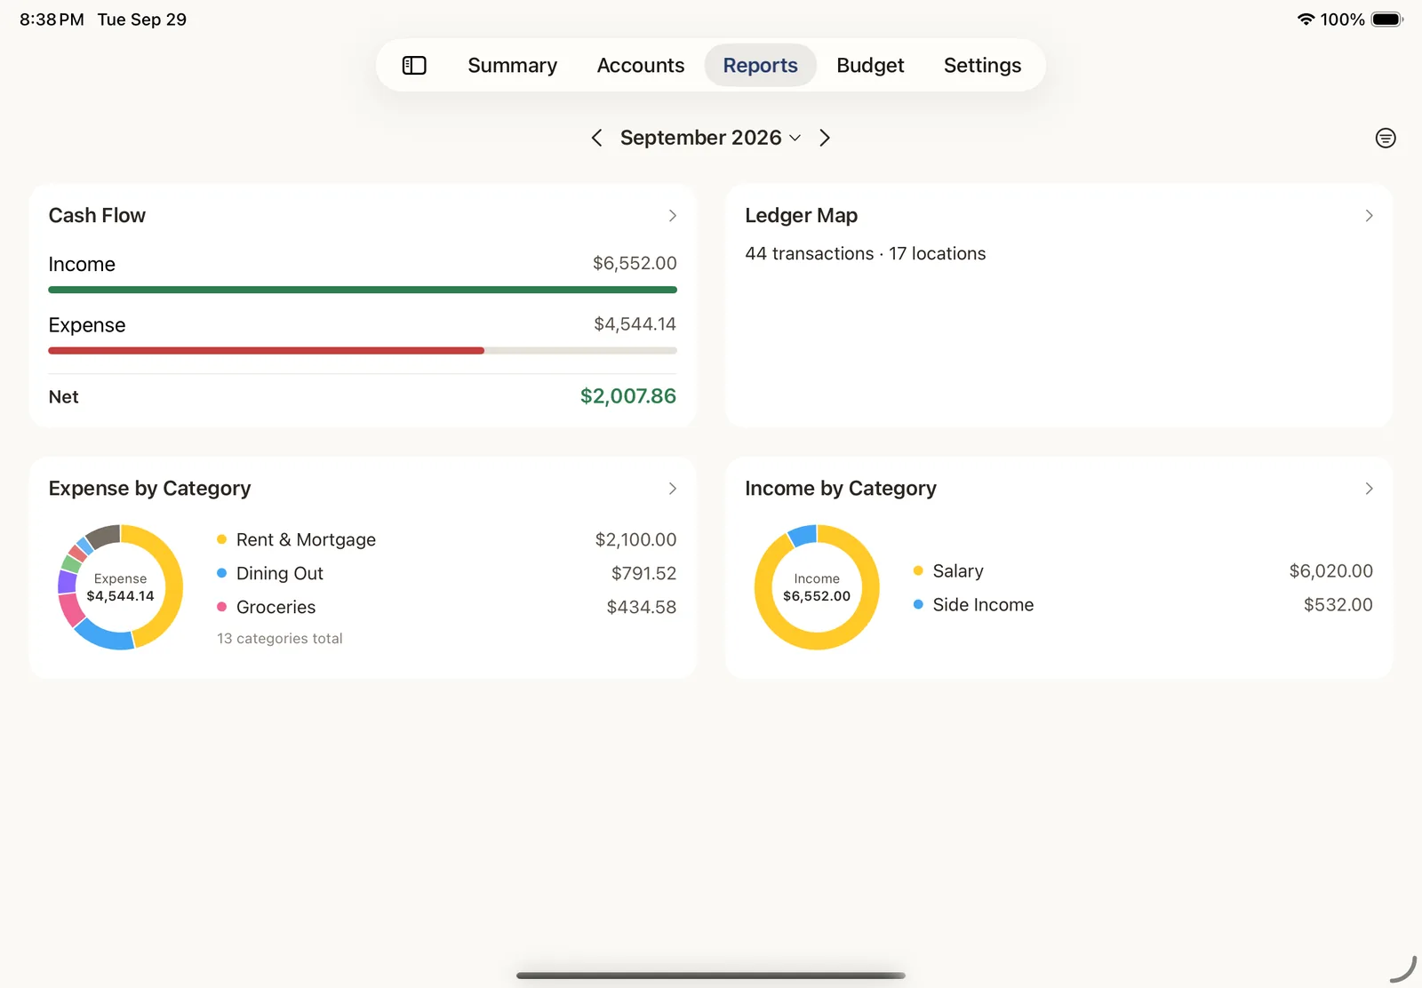Switch to the Budget tab
Viewport: 1422px width, 988px height.
pyautogui.click(x=870, y=65)
